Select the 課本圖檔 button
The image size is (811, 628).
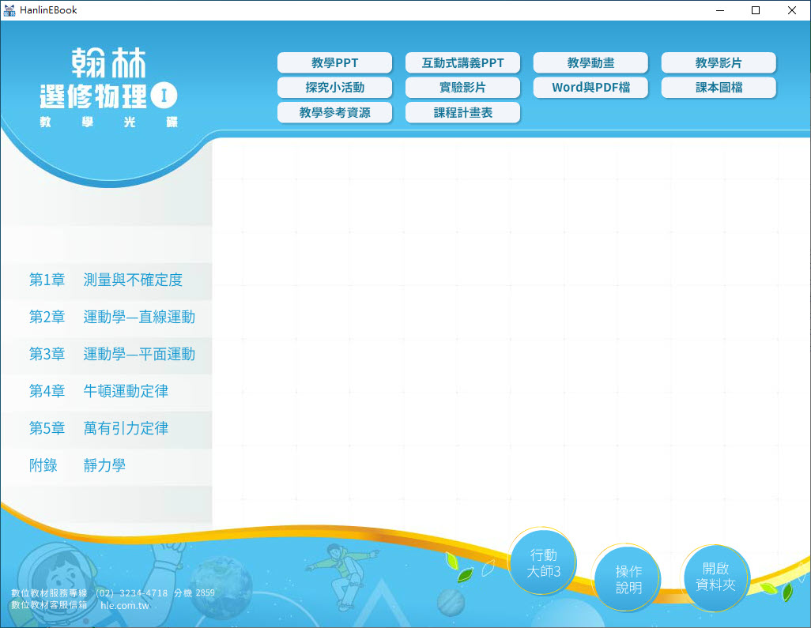719,88
